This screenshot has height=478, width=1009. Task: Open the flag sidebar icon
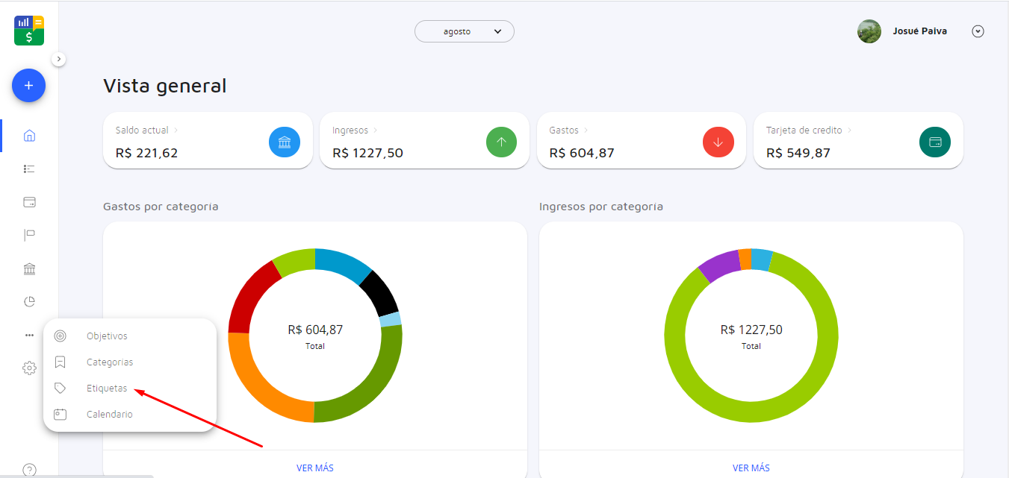(x=29, y=236)
